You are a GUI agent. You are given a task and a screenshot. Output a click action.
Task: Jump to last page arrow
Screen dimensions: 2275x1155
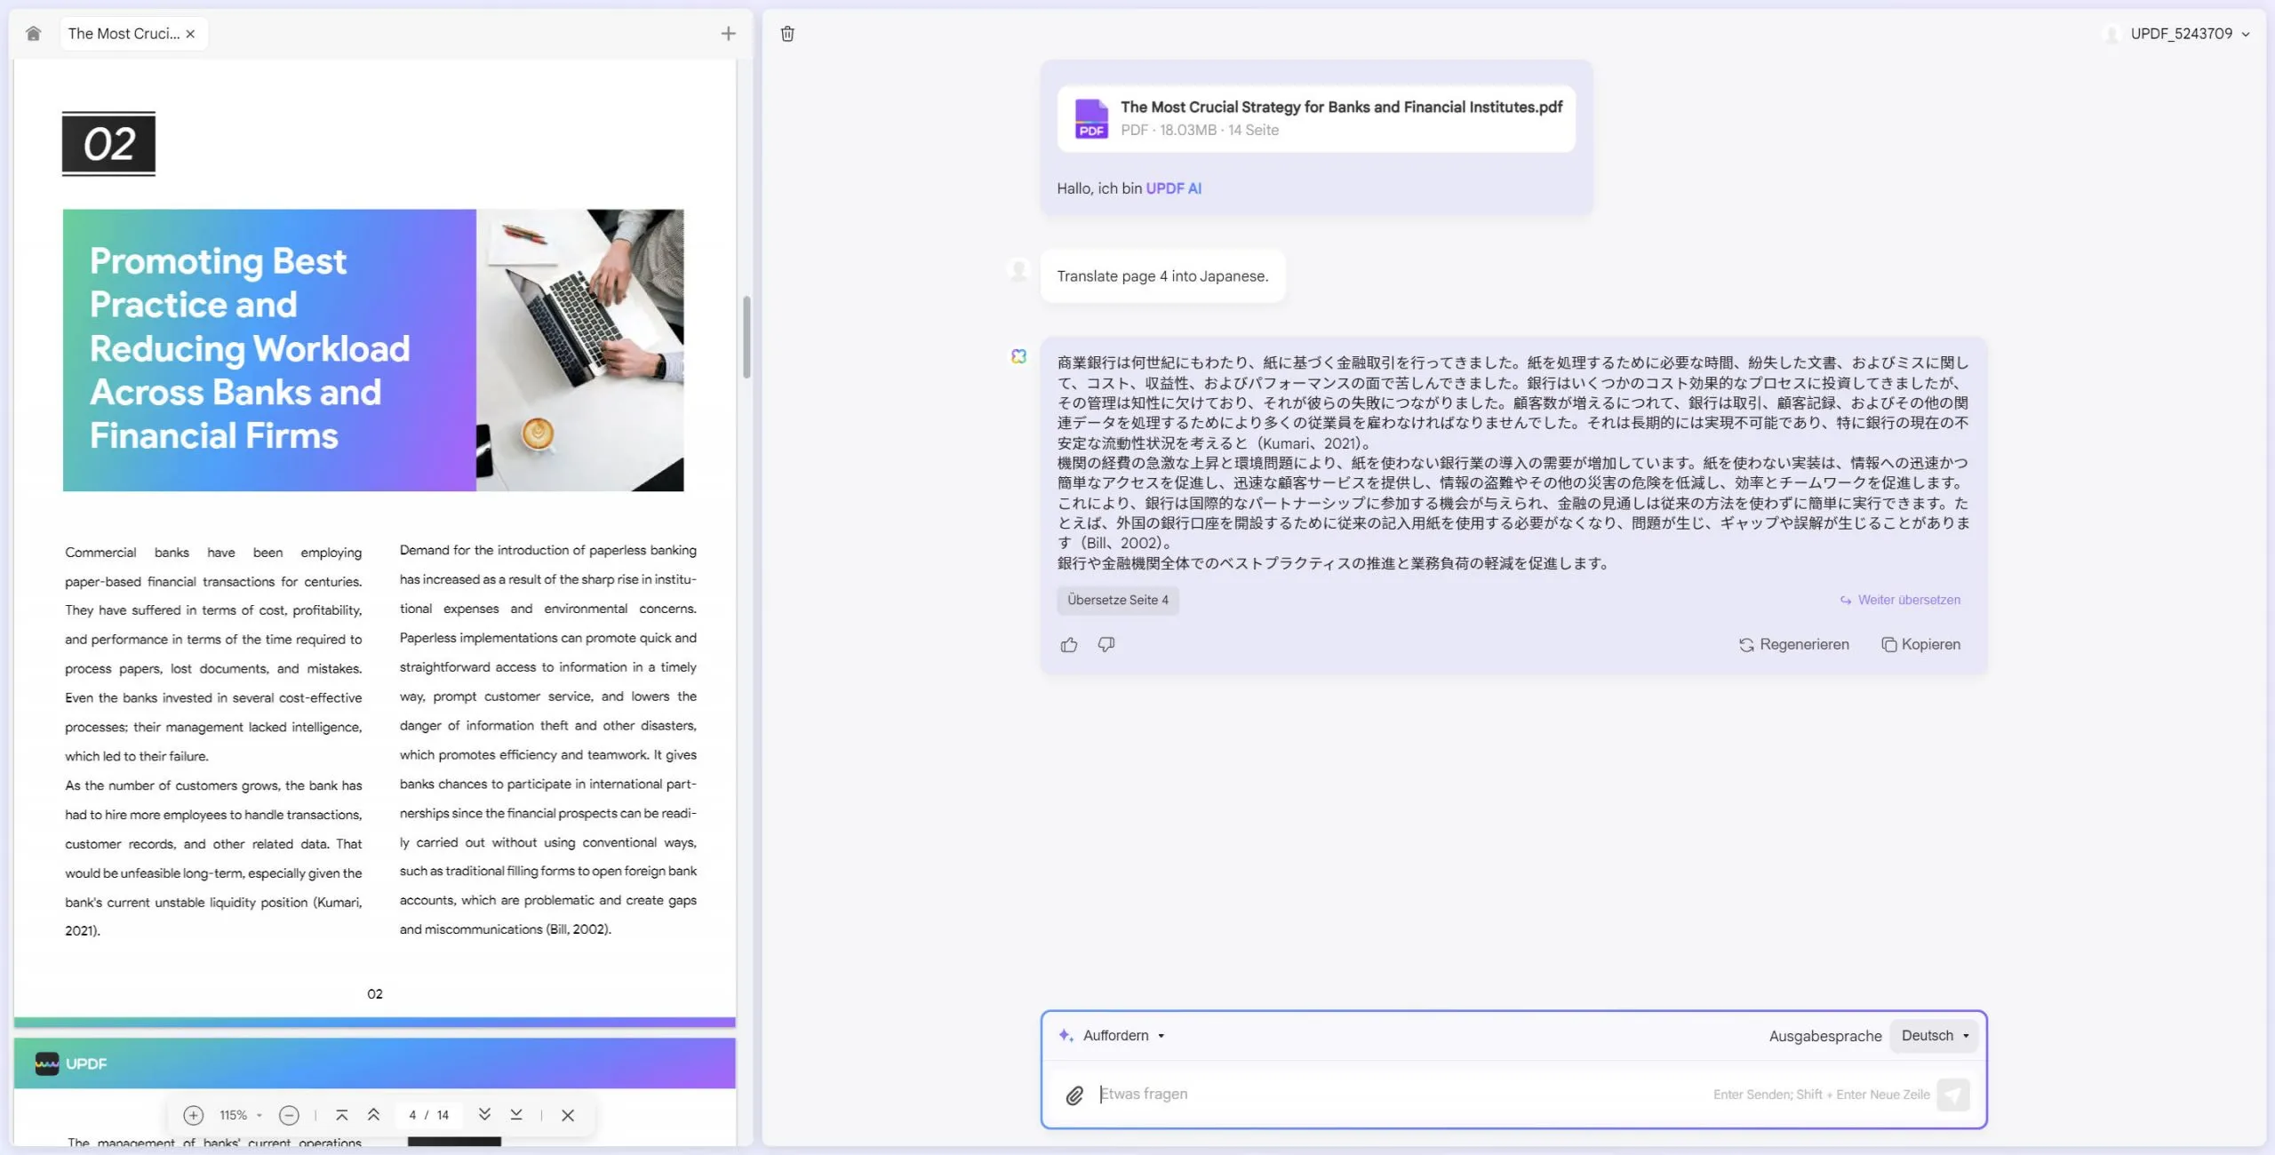(516, 1115)
